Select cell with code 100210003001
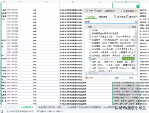The height and width of the screenshot is (113, 149). point(20,10)
